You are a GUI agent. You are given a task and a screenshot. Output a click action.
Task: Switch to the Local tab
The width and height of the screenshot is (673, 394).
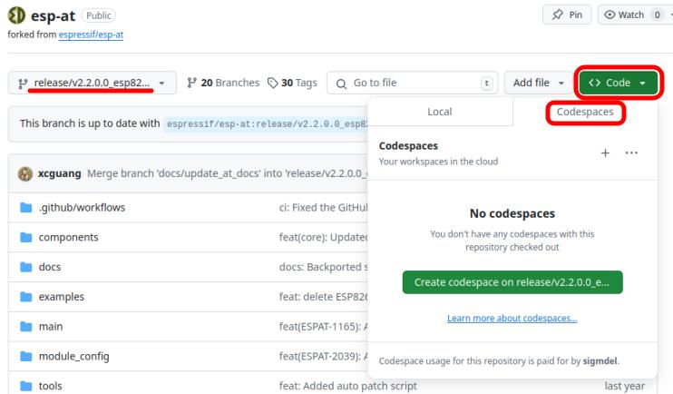coord(439,112)
